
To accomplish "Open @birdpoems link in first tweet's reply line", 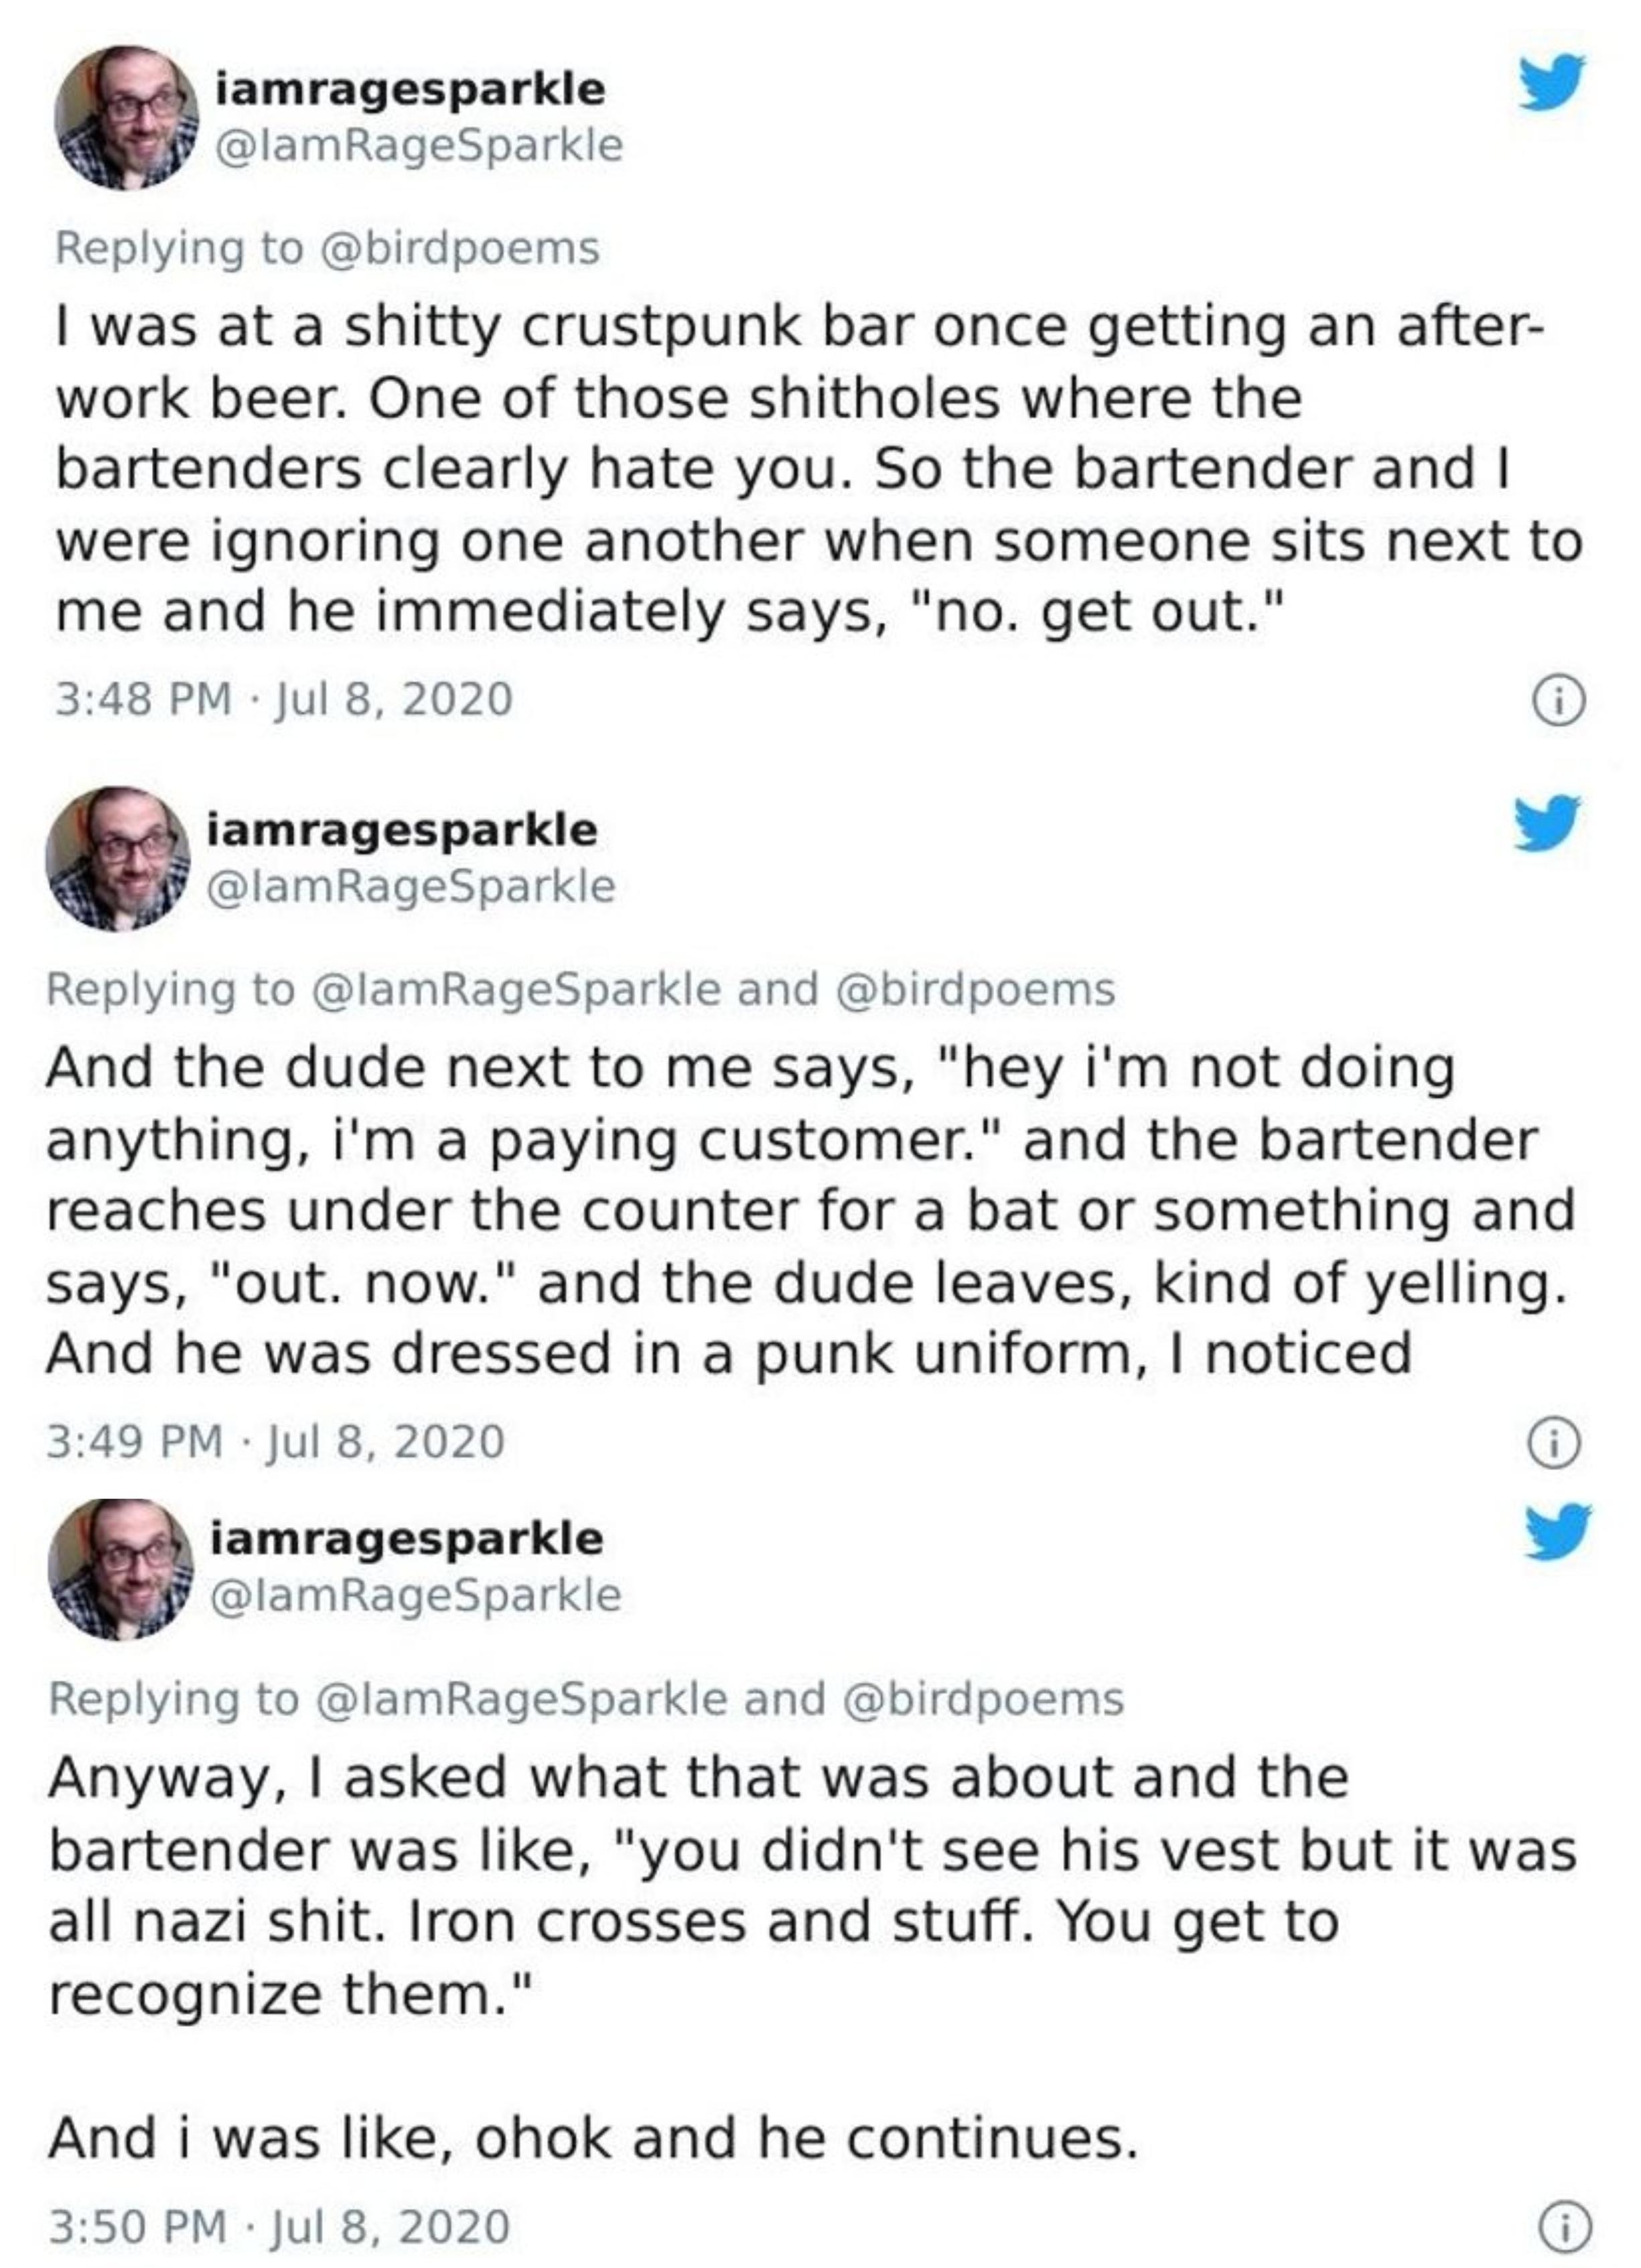I will pos(459,248).
